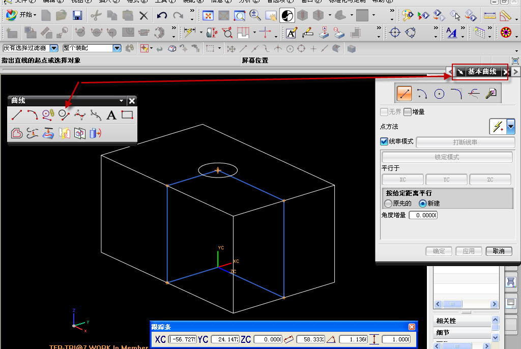The width and height of the screenshot is (521, 349).
Task: Click horizontal scrollbar thumb above 相关性 panel
Action: tap(452, 304)
